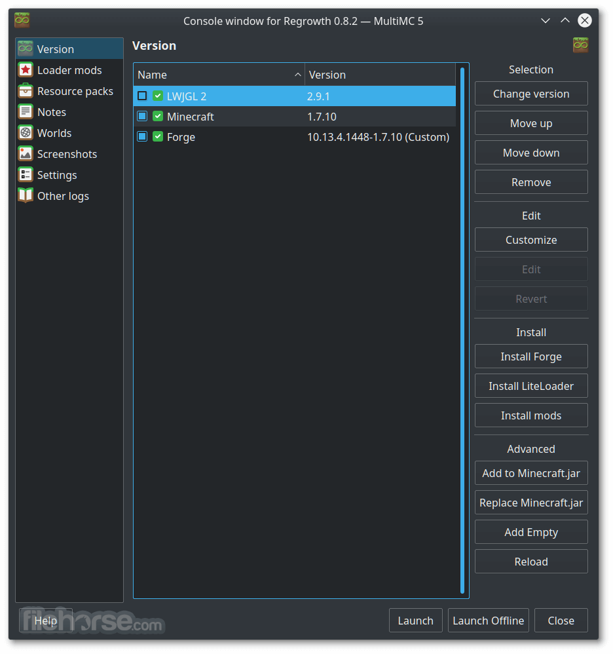613x654 pixels.
Task: Click the Loader mods star icon
Action: 26,69
